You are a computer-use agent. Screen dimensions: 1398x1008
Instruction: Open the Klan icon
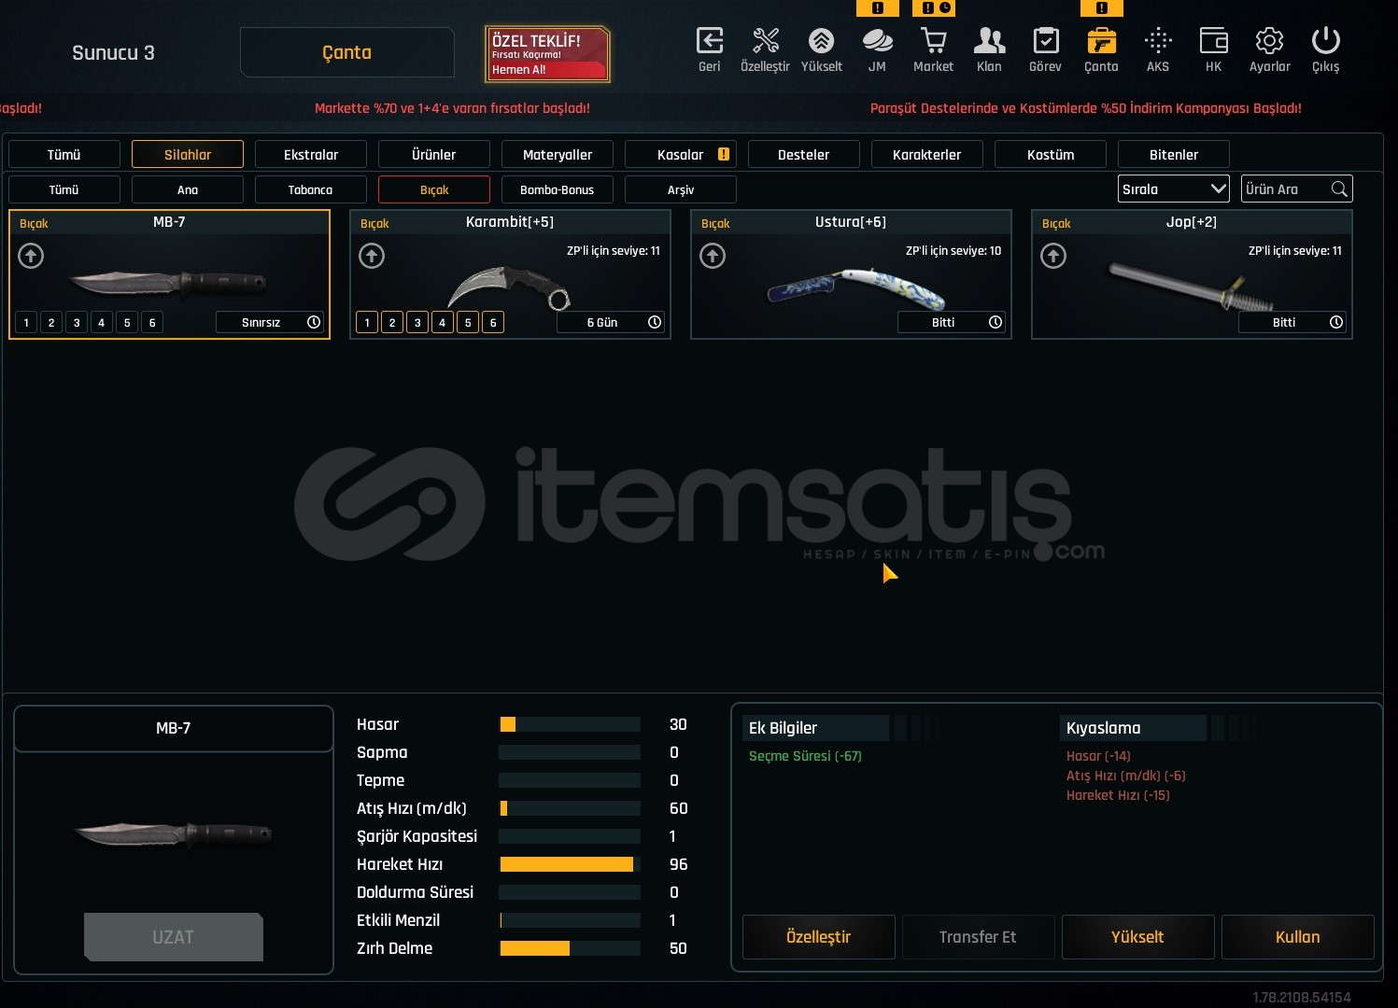(x=989, y=41)
